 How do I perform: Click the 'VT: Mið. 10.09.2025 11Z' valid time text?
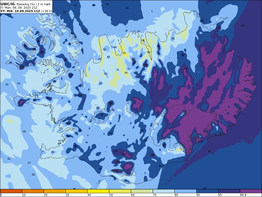point(20,11)
